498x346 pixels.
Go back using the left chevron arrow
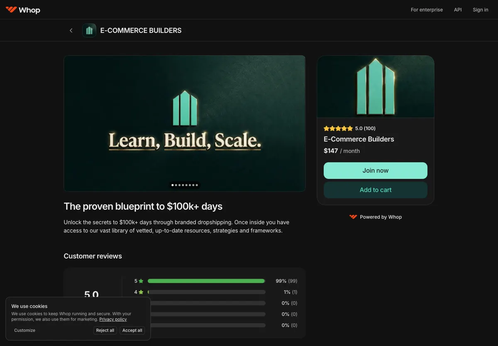point(71,30)
